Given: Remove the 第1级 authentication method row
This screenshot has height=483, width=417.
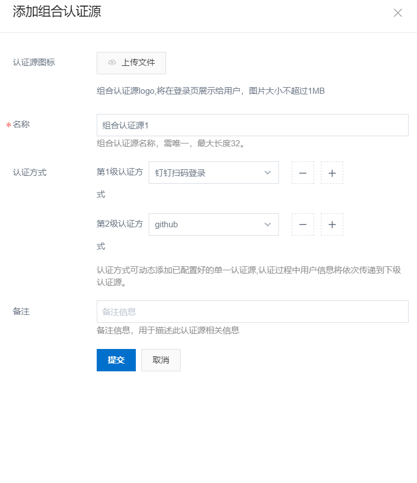Looking at the screenshot, I should click(303, 173).
